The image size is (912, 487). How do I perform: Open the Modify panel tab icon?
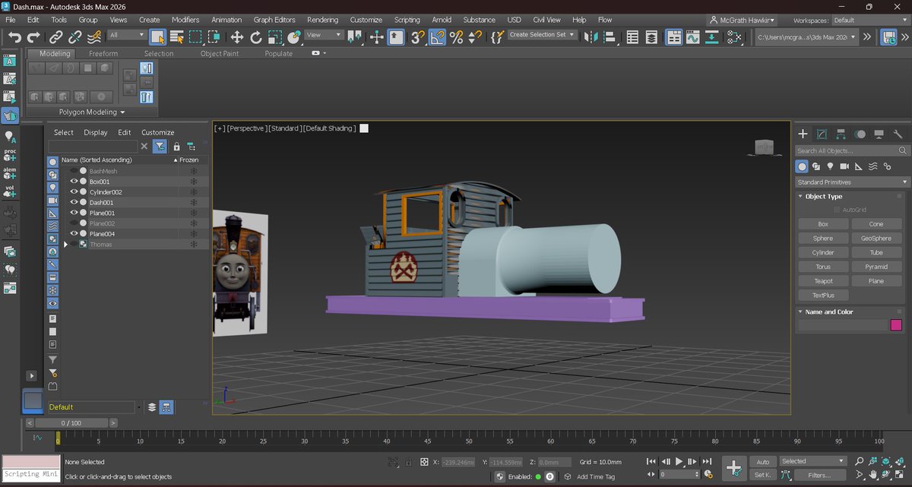click(x=822, y=134)
